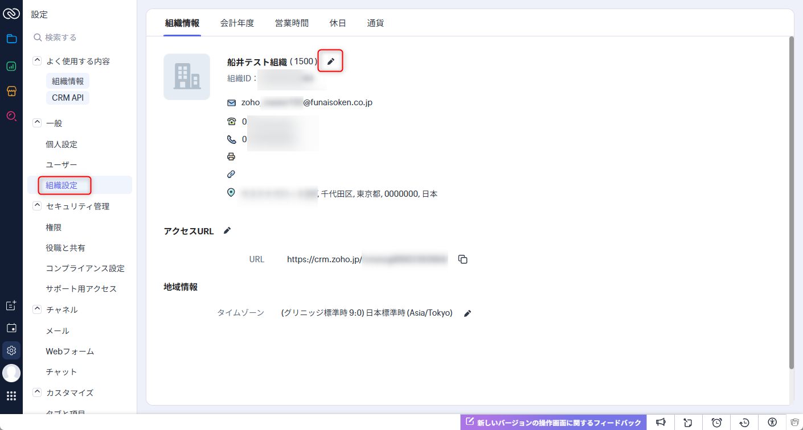Collapse the チャネル section
The height and width of the screenshot is (430, 803).
click(37, 309)
